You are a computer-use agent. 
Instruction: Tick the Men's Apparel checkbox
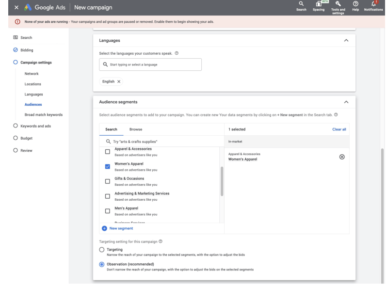(x=107, y=211)
